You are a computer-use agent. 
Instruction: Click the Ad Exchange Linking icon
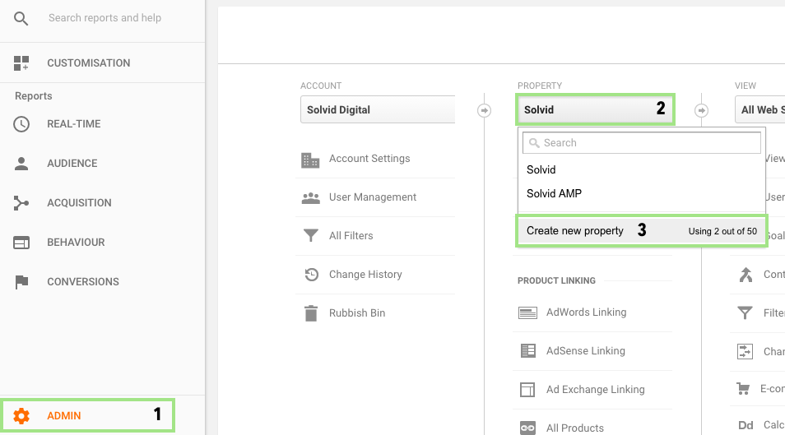pyautogui.click(x=527, y=390)
